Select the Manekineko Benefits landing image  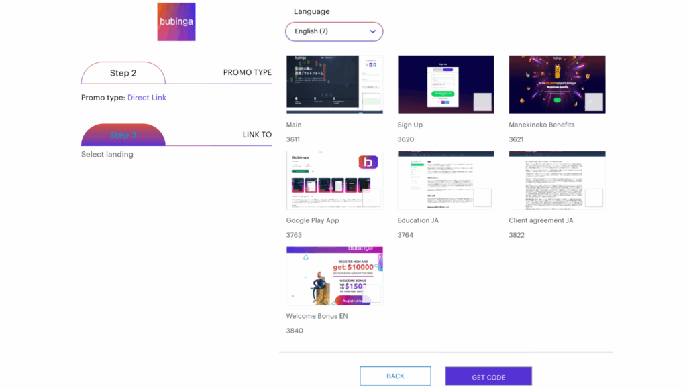557,84
